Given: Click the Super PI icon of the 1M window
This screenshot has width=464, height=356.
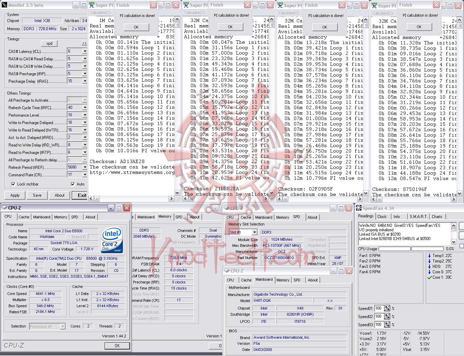Looking at the screenshot, I should 91,5.
